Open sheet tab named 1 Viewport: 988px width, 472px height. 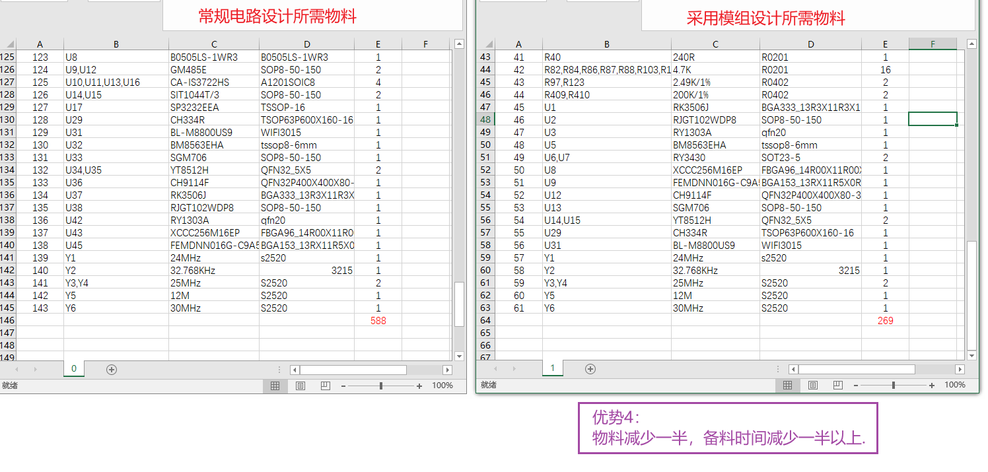pyautogui.click(x=553, y=368)
